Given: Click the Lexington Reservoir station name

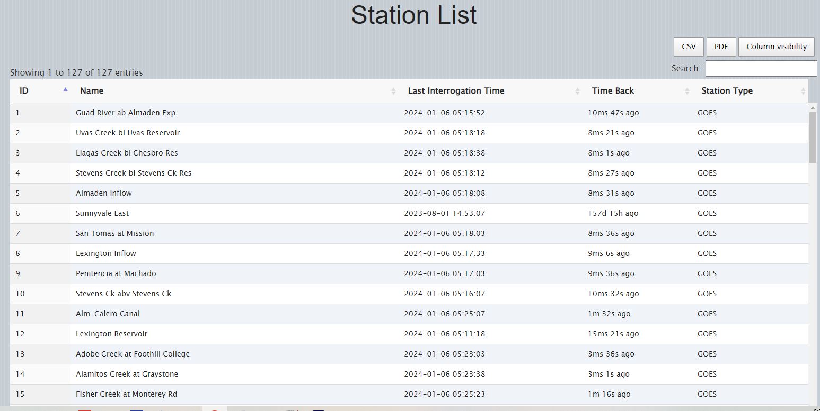Looking at the screenshot, I should [x=111, y=334].
